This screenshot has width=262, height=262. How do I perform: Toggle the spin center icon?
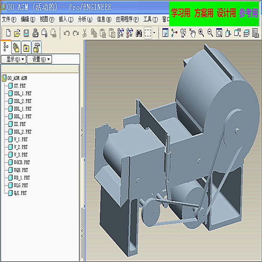tap(174, 33)
